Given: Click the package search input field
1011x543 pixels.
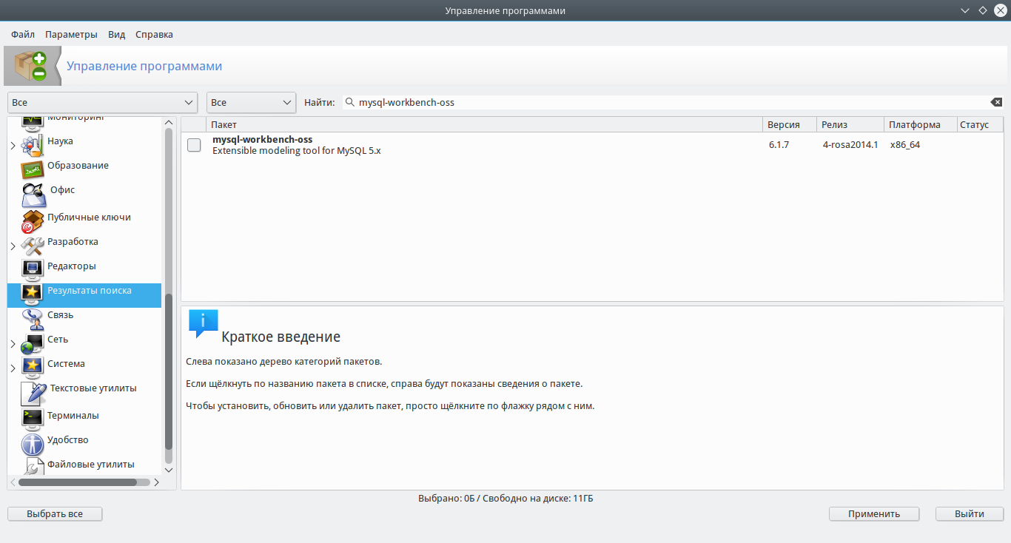Looking at the screenshot, I should tap(666, 102).
